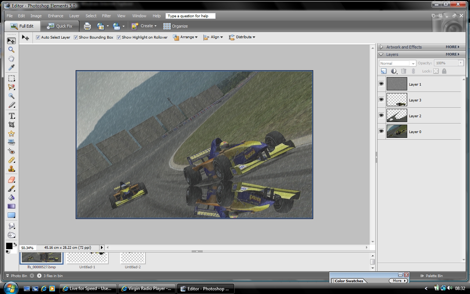Hide Layer 0 using its eye icon

coord(381,131)
